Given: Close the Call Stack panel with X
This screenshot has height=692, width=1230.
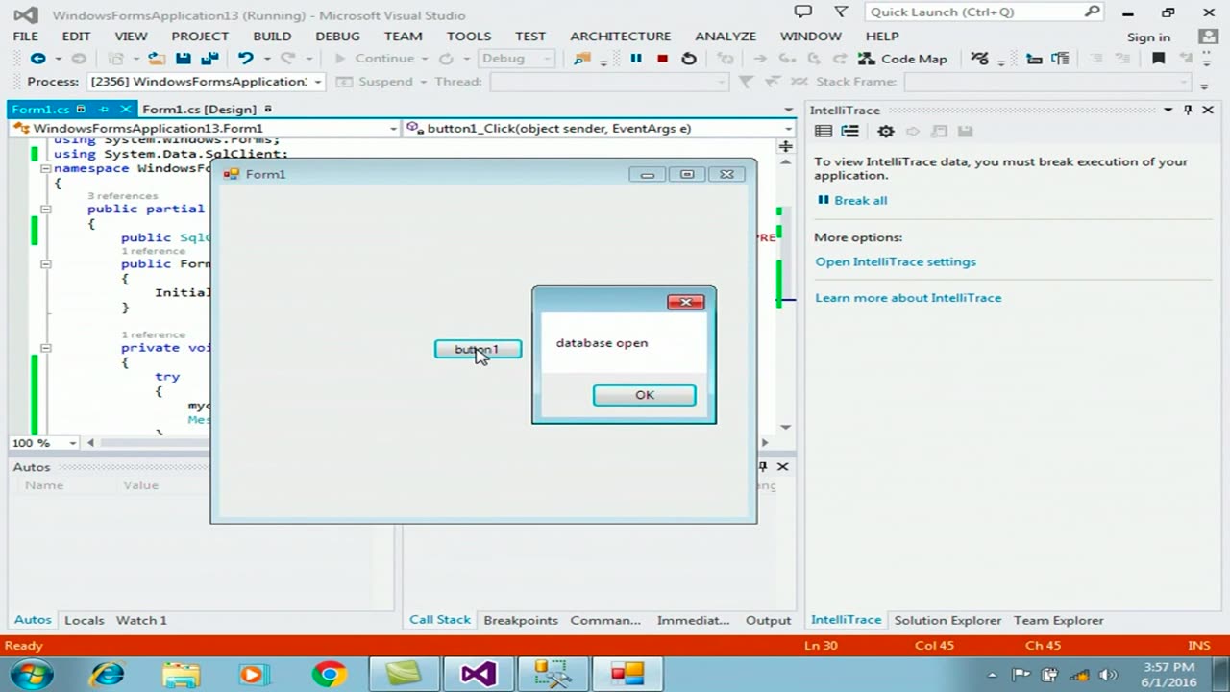Looking at the screenshot, I should point(782,466).
